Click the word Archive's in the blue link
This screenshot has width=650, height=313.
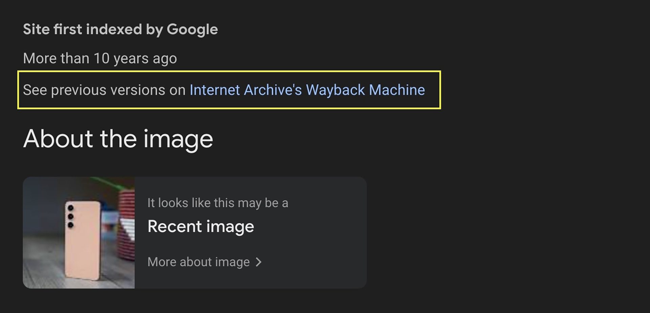pos(273,90)
